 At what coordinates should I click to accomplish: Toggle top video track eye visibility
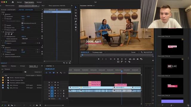coord(58,82)
